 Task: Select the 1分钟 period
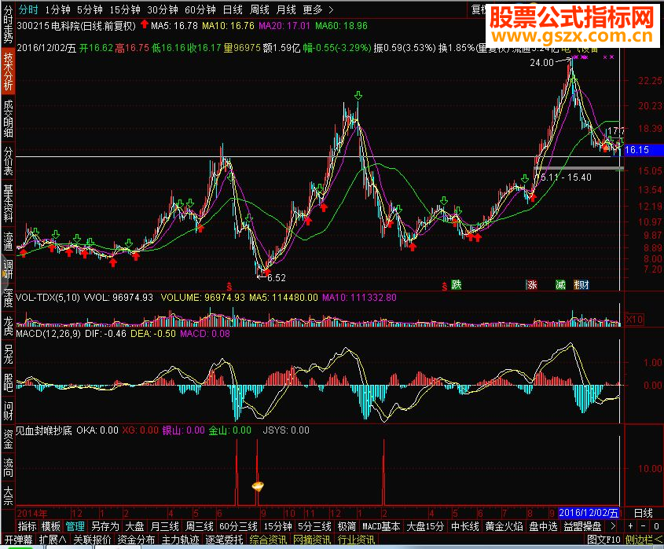57,9
